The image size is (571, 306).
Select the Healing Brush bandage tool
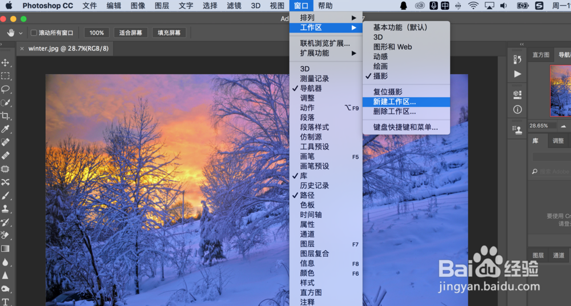(x=5, y=155)
